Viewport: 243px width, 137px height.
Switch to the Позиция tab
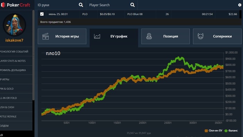tap(166, 36)
